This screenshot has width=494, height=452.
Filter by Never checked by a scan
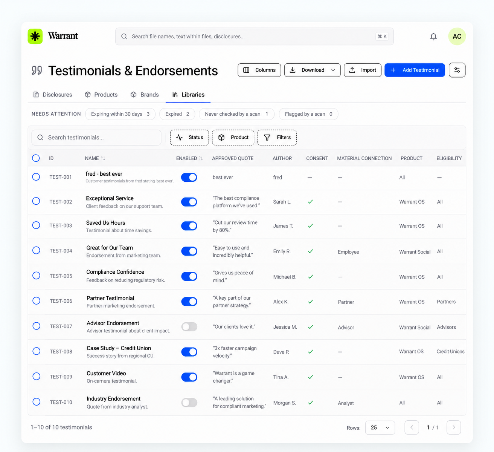(x=236, y=114)
